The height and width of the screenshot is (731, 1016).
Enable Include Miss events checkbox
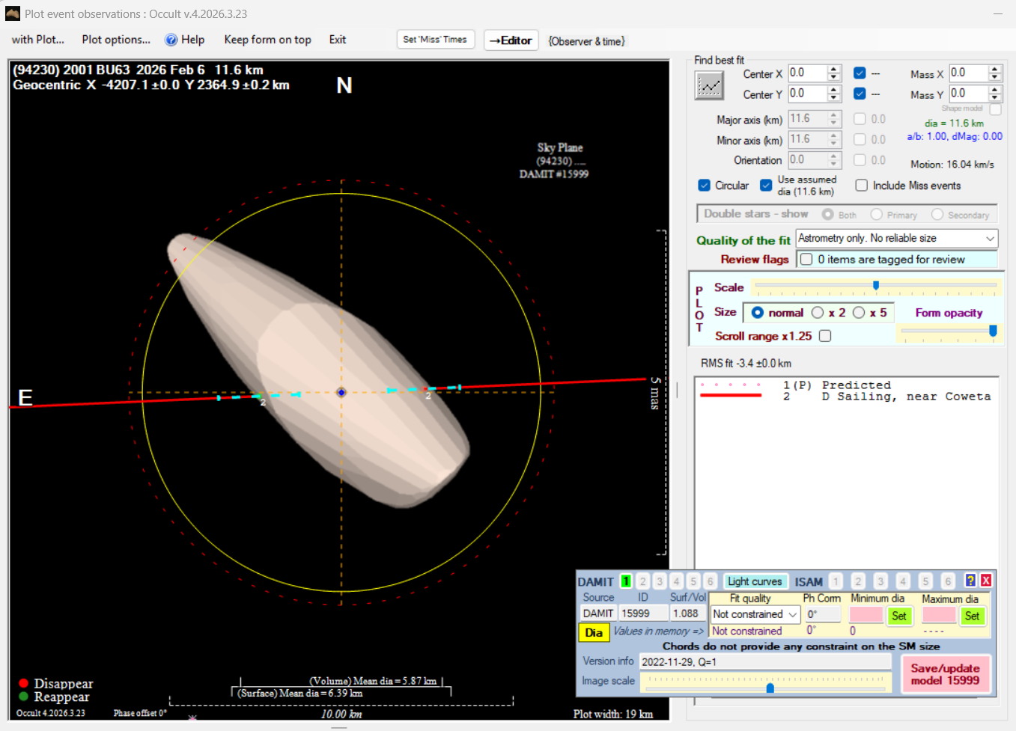862,186
